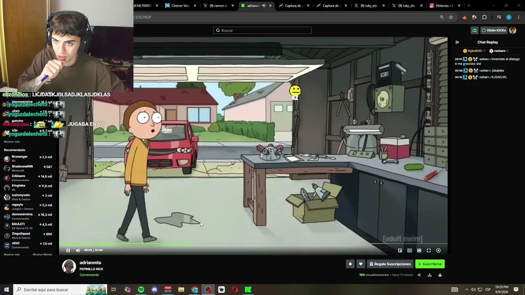Screen dimensions: 525x295
Task: Open Task View on the taskbar
Action: click(114, 290)
